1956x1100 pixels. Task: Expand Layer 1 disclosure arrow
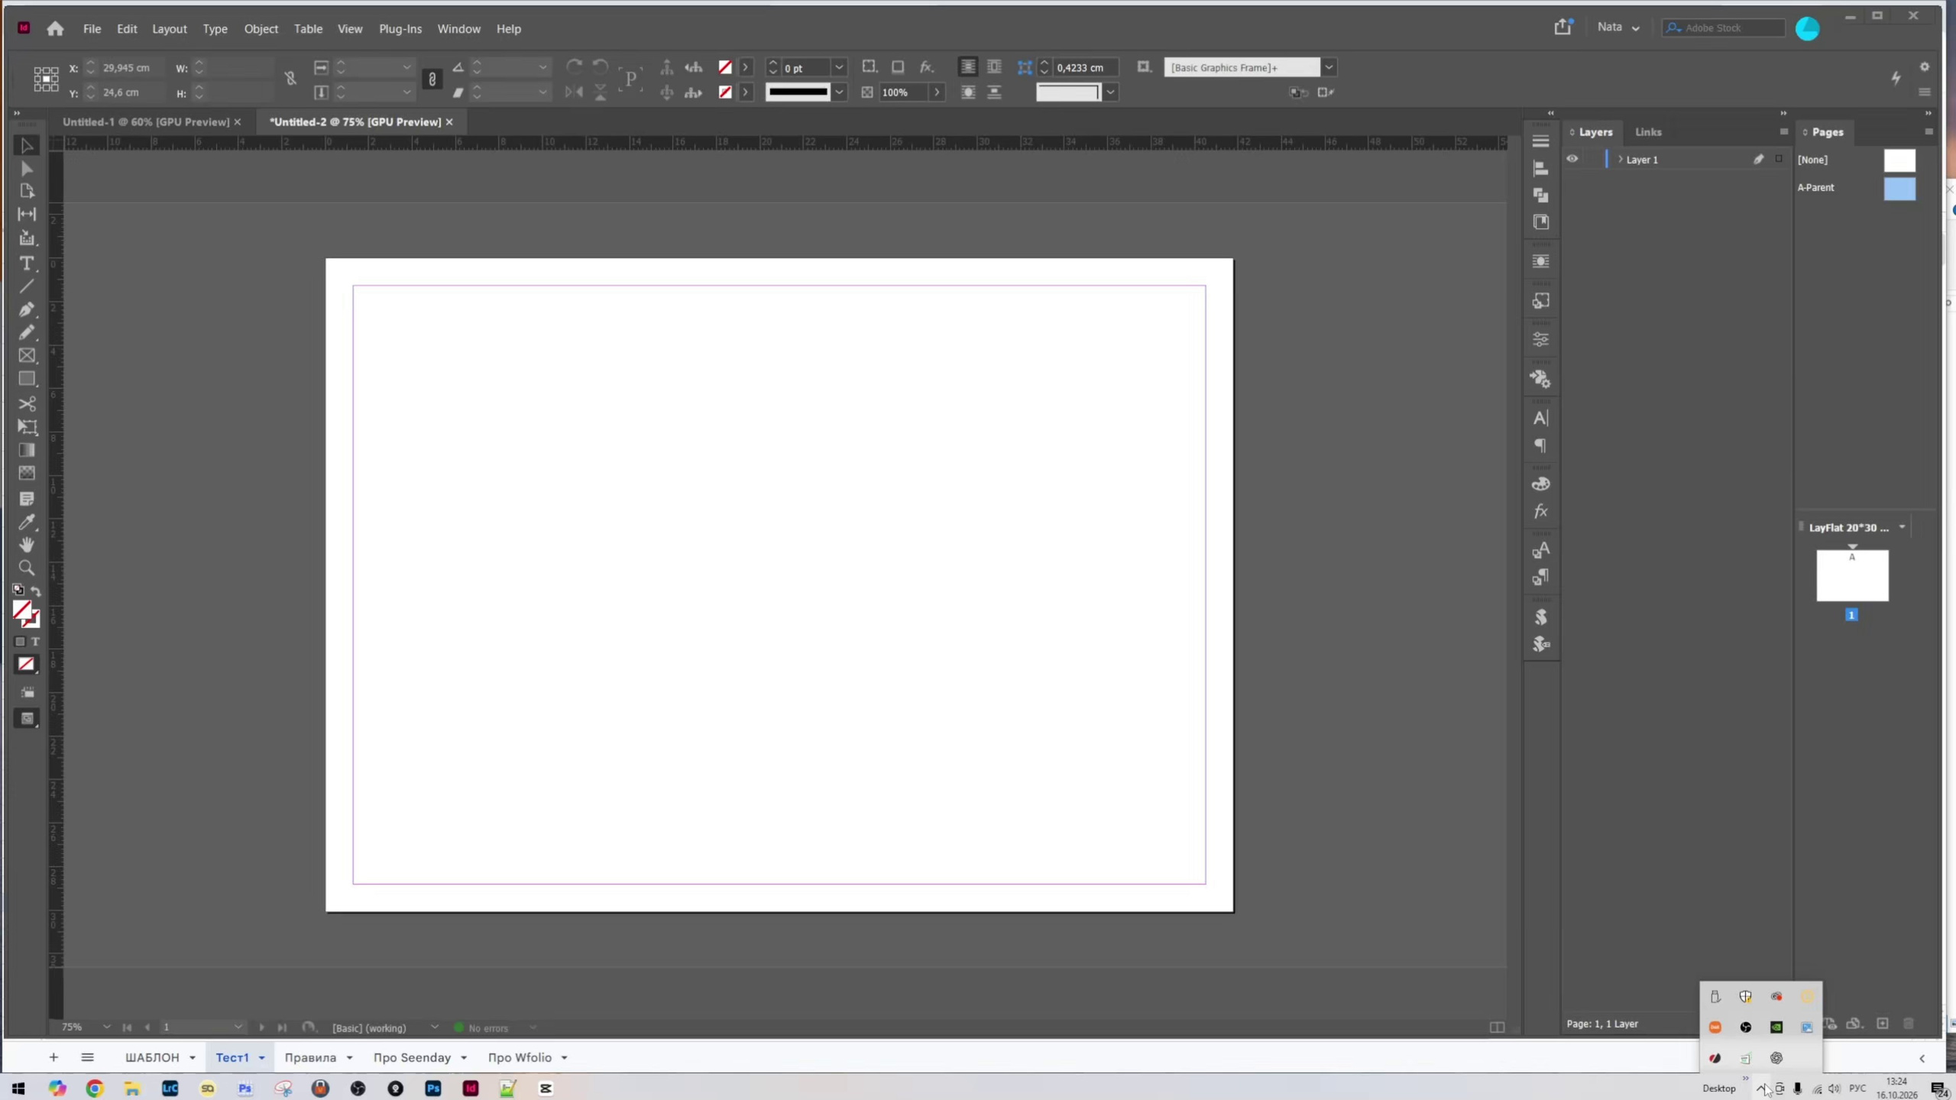click(1620, 159)
